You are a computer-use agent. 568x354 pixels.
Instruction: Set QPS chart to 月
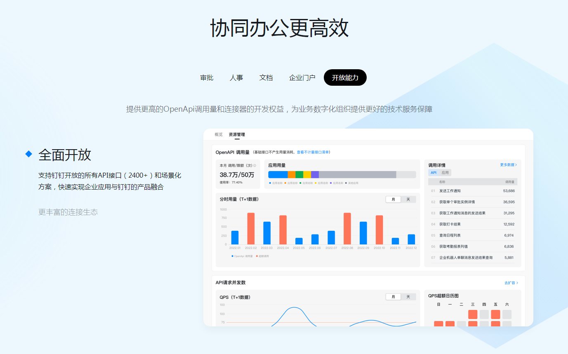coord(393,297)
